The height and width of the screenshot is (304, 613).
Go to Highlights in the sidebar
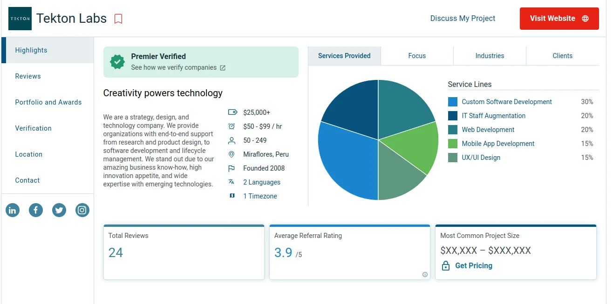click(x=48, y=50)
